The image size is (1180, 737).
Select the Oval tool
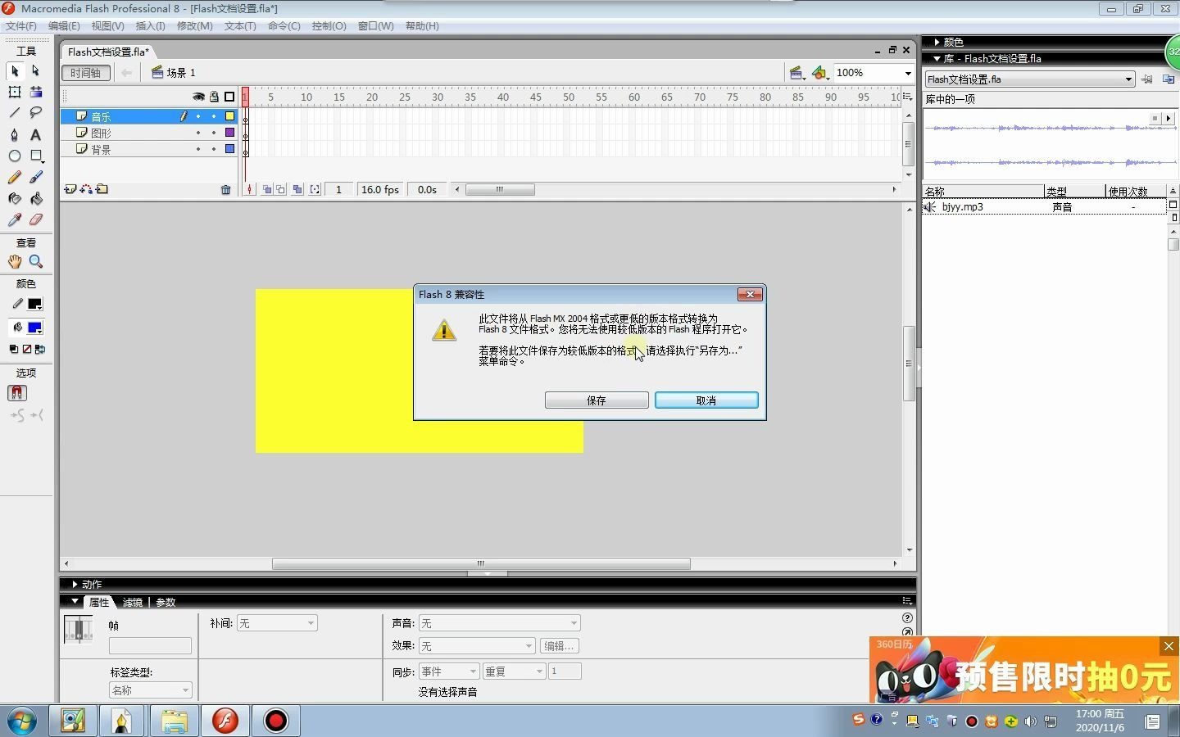tap(15, 156)
